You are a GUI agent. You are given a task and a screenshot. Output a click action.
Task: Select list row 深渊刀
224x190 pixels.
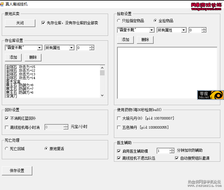tap(53, 96)
